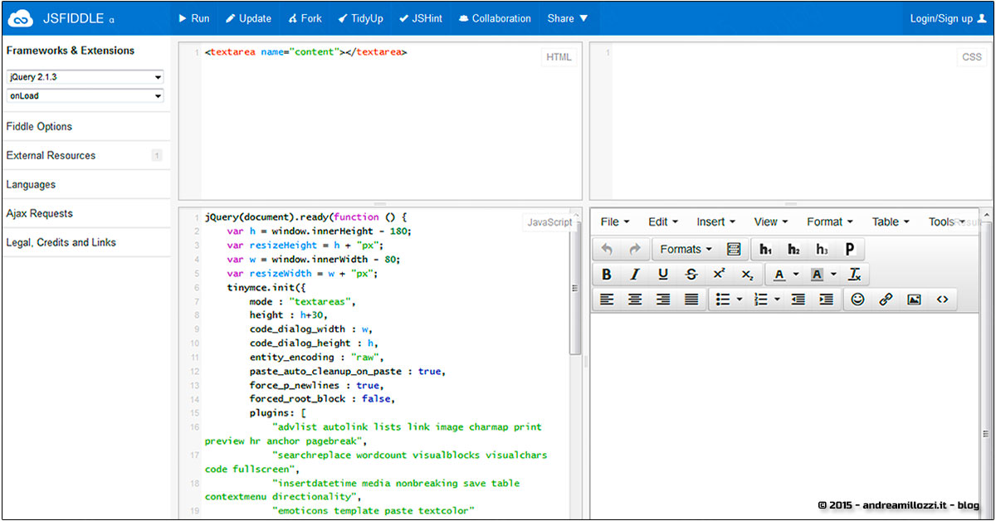Viewport: 996px width, 521px height.
Task: Open the Format menu in the editor
Action: [828, 222]
